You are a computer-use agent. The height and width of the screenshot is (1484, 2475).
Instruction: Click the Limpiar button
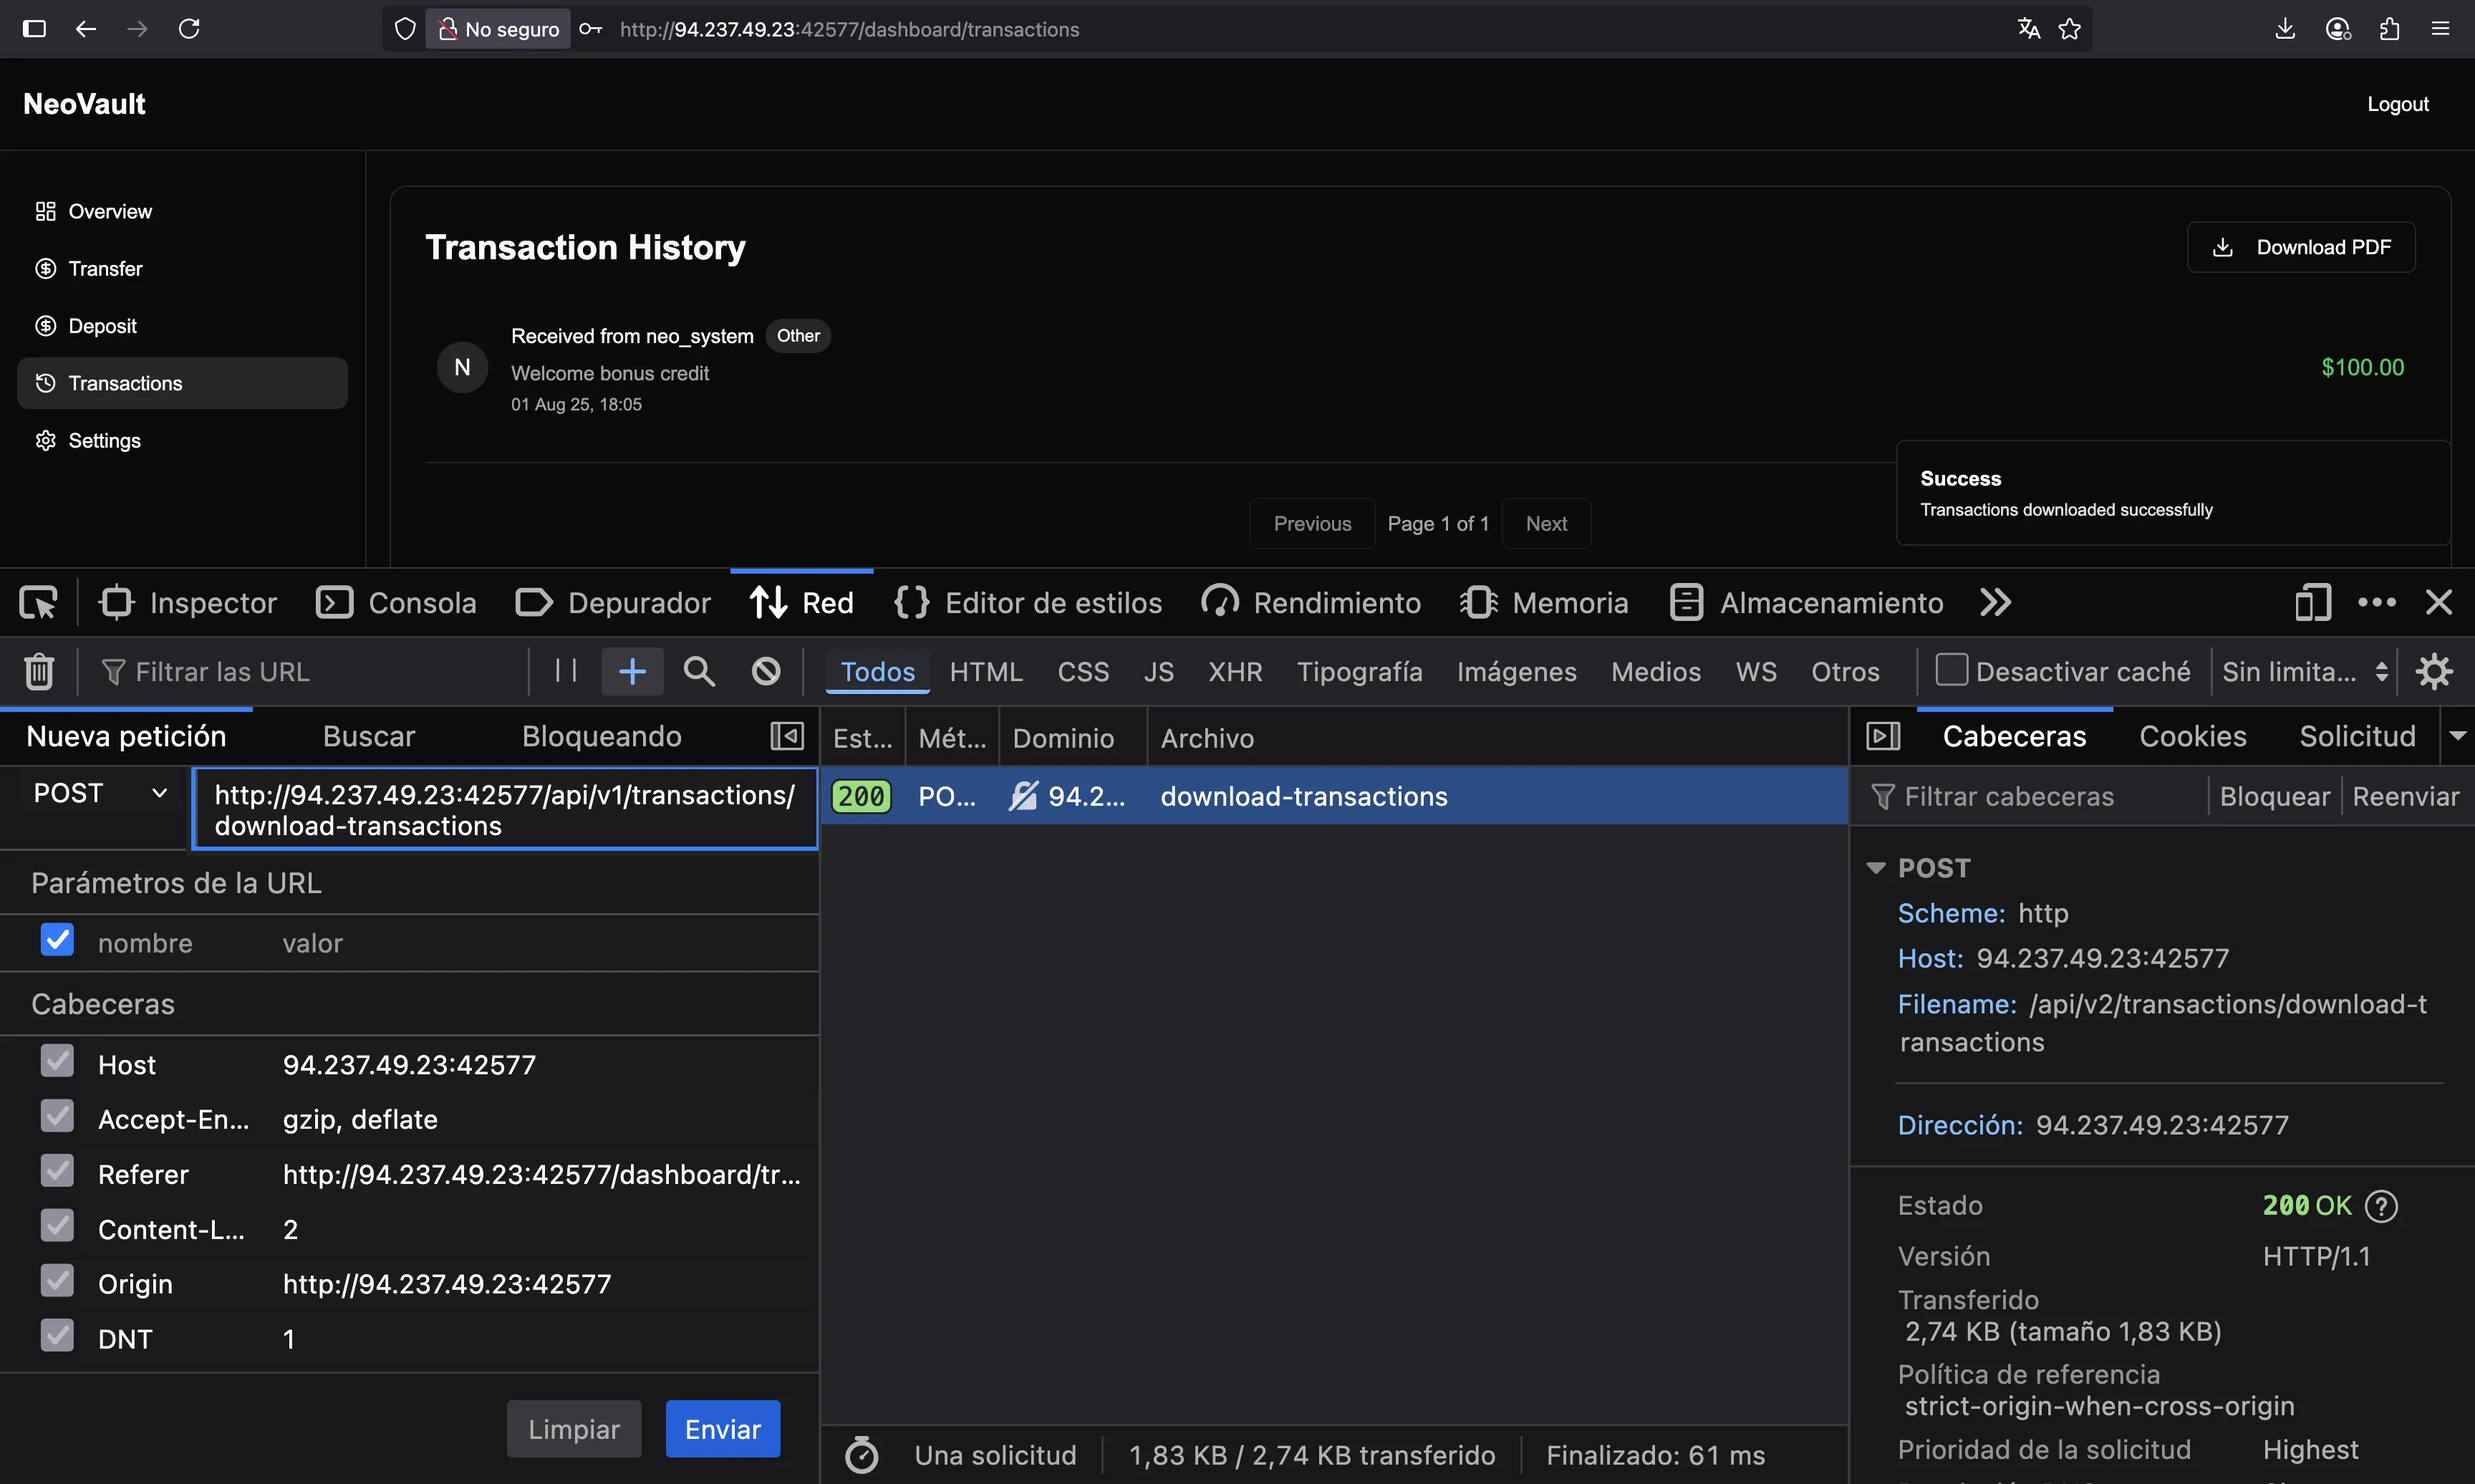[x=574, y=1429]
